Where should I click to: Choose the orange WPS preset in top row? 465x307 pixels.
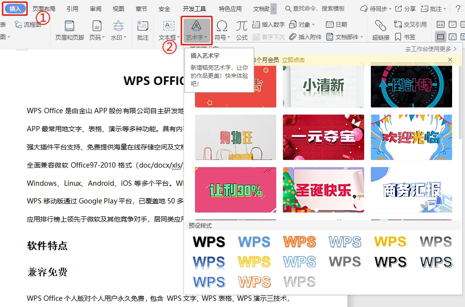[300, 242]
